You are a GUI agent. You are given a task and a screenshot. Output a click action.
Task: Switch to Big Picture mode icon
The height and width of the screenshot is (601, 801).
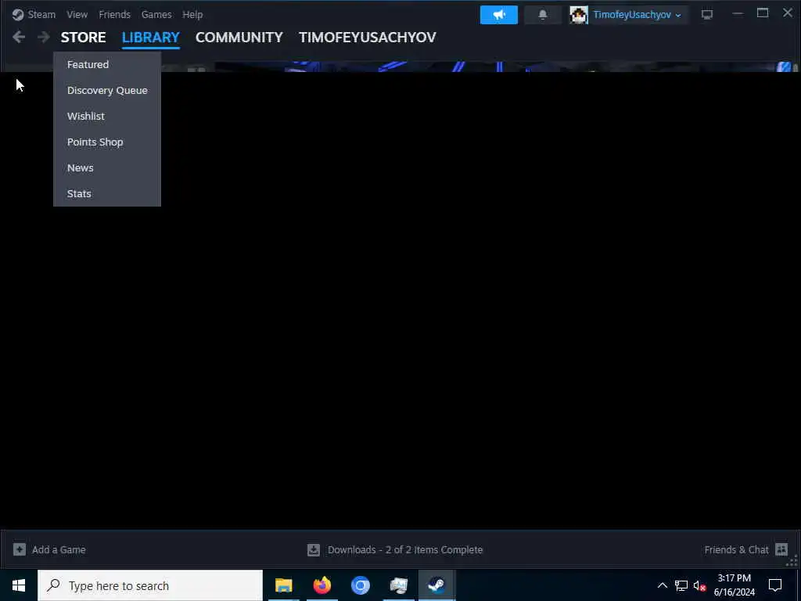click(707, 15)
